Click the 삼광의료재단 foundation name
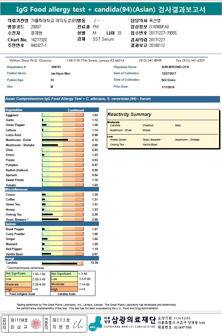Image resolution: width=222 pixels, height=336 pixels. pos(133,320)
